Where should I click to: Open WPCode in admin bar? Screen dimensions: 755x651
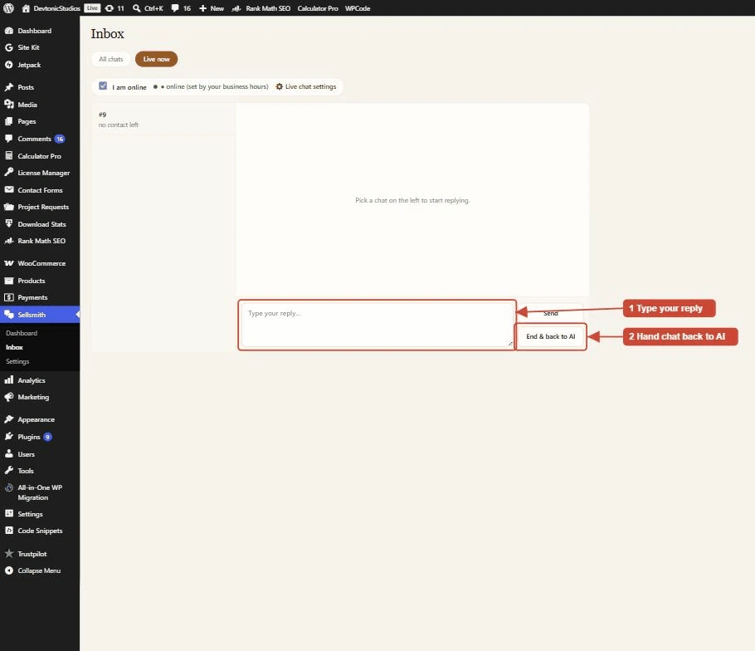tap(358, 8)
